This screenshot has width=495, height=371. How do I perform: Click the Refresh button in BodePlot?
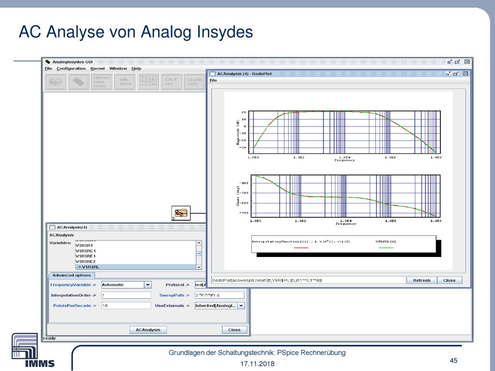click(x=422, y=280)
